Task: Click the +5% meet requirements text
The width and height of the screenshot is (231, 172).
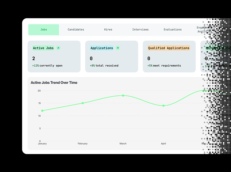Action: [164, 65]
